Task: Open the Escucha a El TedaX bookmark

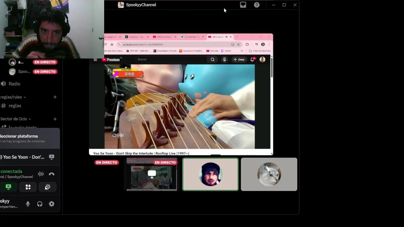Action: [x=191, y=51]
